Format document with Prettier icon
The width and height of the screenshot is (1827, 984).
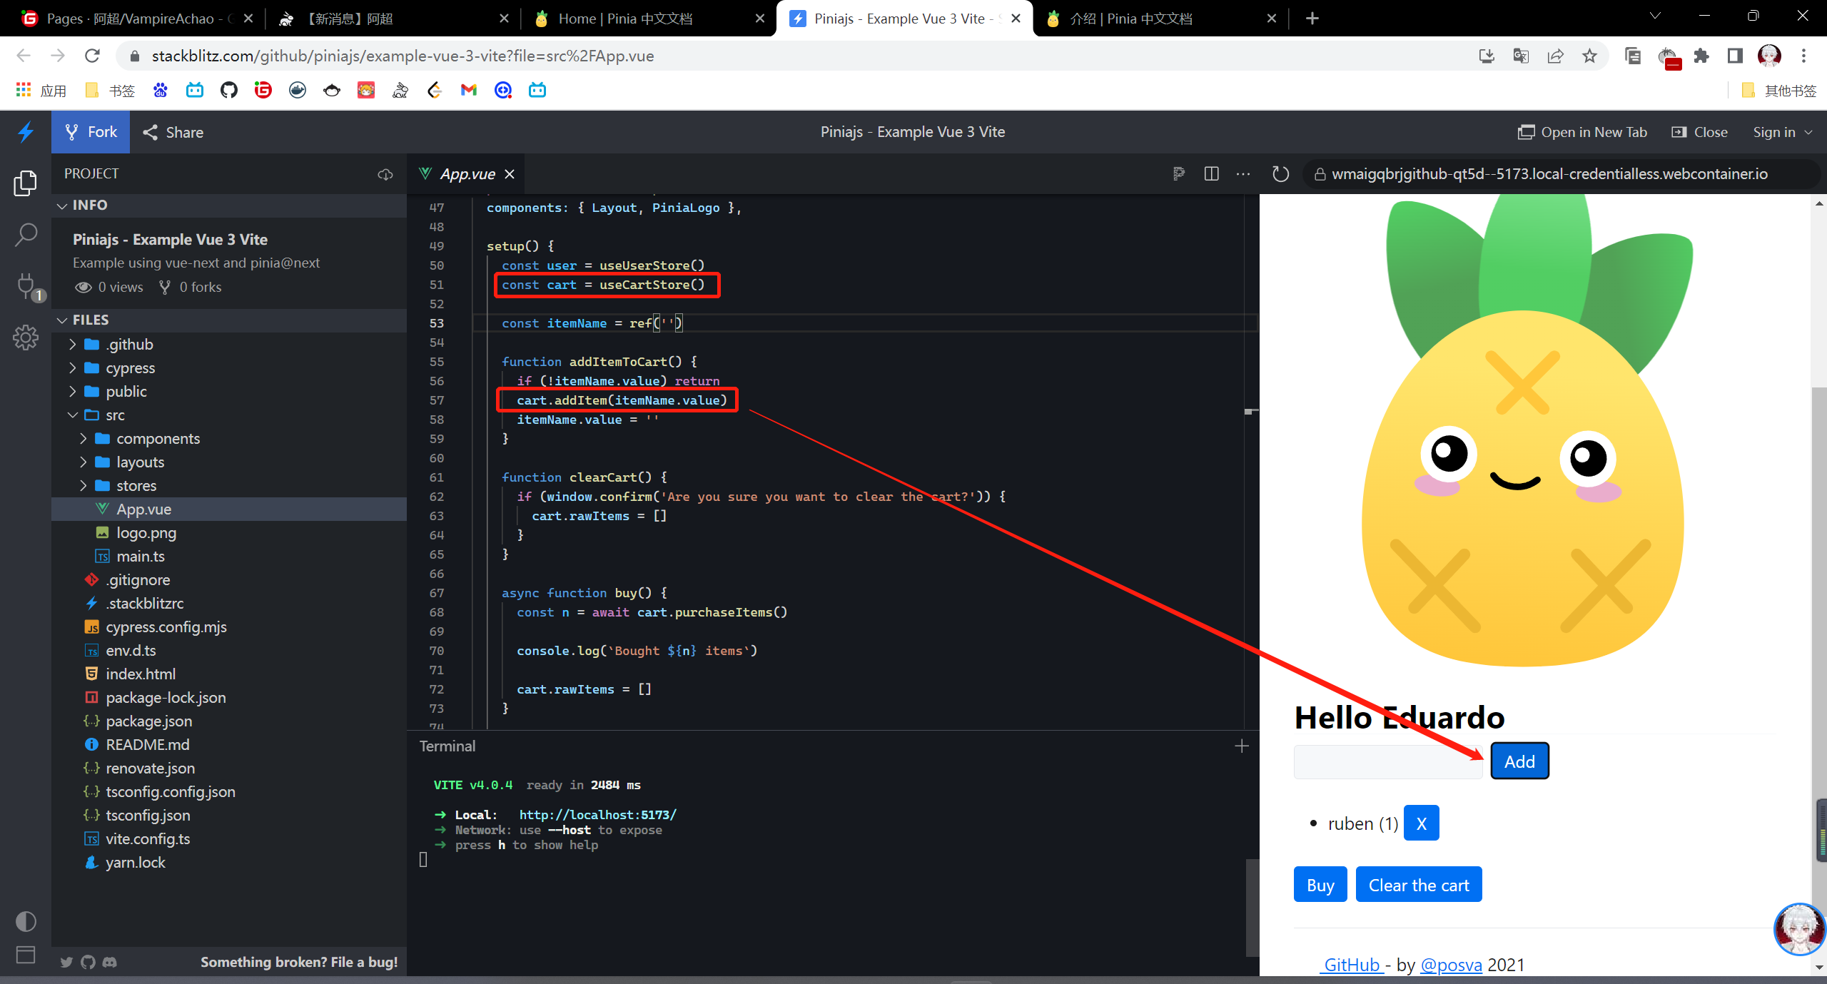point(1179,174)
